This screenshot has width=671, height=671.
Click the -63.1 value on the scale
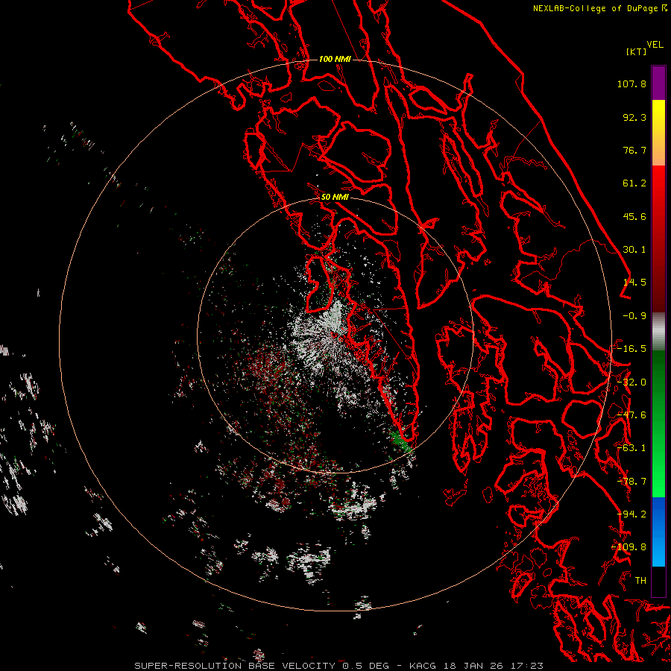click(x=631, y=448)
